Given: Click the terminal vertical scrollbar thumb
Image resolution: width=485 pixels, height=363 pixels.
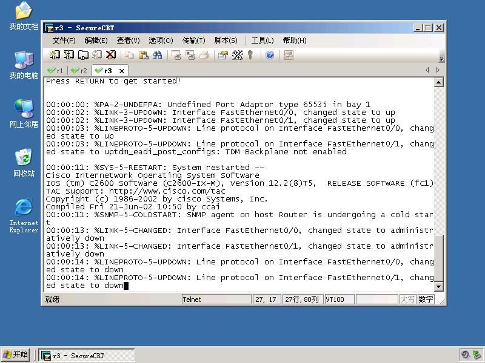Looking at the screenshot, I should 439,258.
